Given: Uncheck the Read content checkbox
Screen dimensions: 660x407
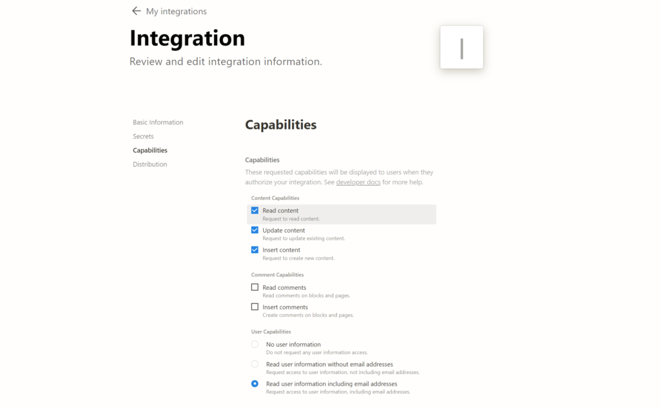Looking at the screenshot, I should pyautogui.click(x=255, y=210).
